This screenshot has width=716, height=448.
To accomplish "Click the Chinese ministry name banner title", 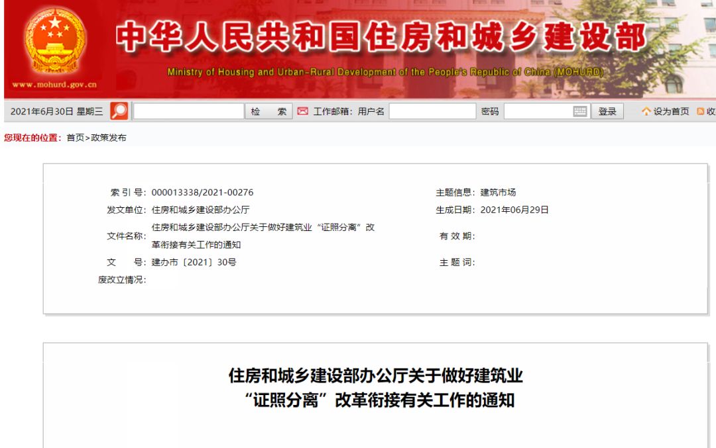I will (x=381, y=37).
